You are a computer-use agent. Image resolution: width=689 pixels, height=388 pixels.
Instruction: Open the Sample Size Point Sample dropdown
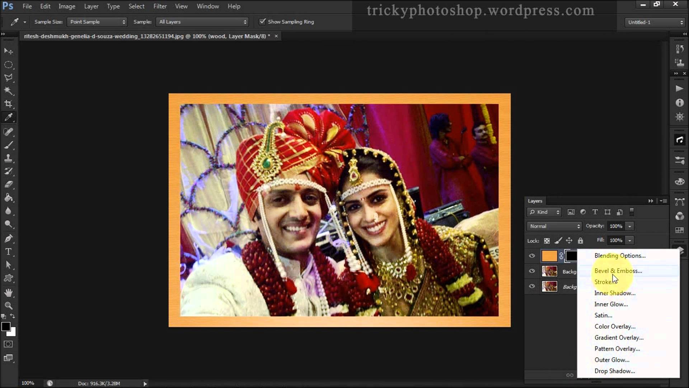[97, 22]
